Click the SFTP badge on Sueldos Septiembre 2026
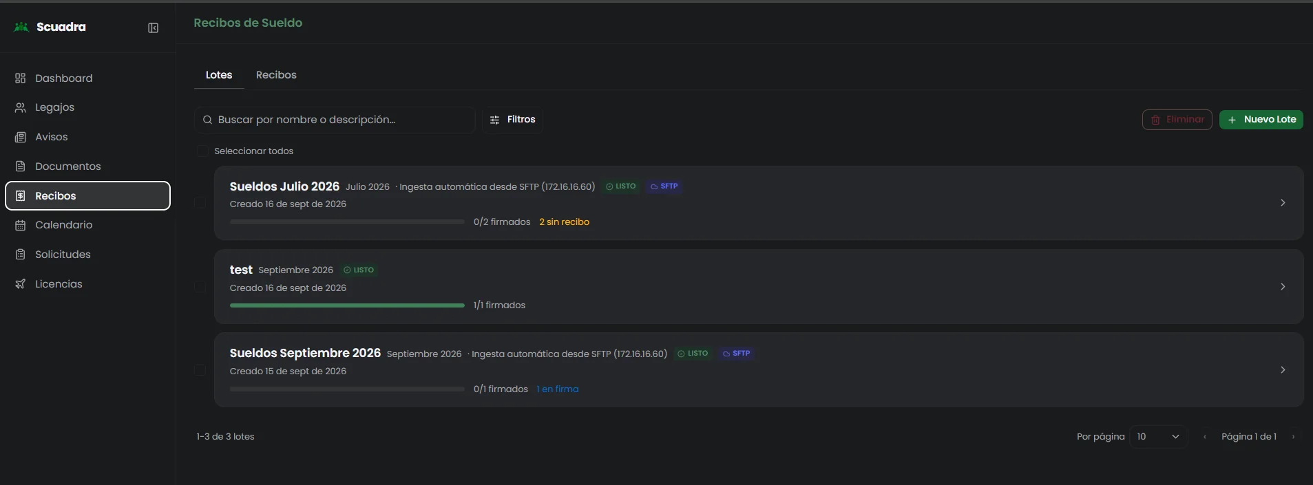Image resolution: width=1313 pixels, height=485 pixels. 737,354
